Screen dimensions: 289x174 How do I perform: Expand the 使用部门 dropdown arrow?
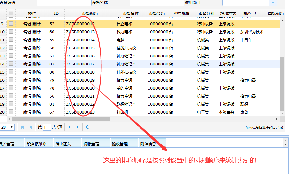pyautogui.click(x=273, y=3)
